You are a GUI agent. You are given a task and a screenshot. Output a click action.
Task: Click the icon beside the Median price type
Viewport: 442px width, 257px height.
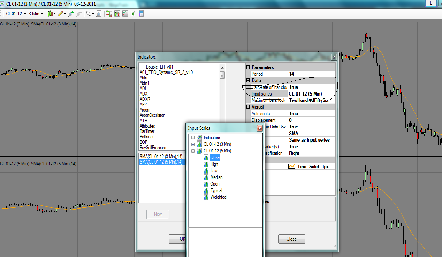206,177
